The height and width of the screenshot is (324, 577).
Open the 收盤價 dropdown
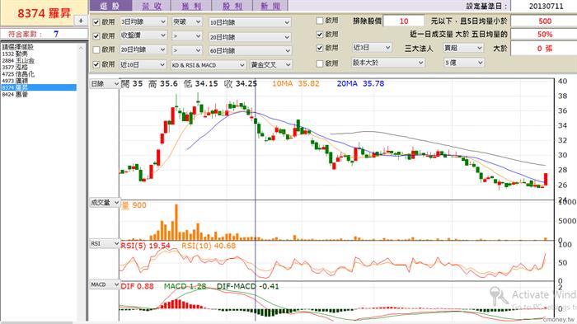pos(143,35)
